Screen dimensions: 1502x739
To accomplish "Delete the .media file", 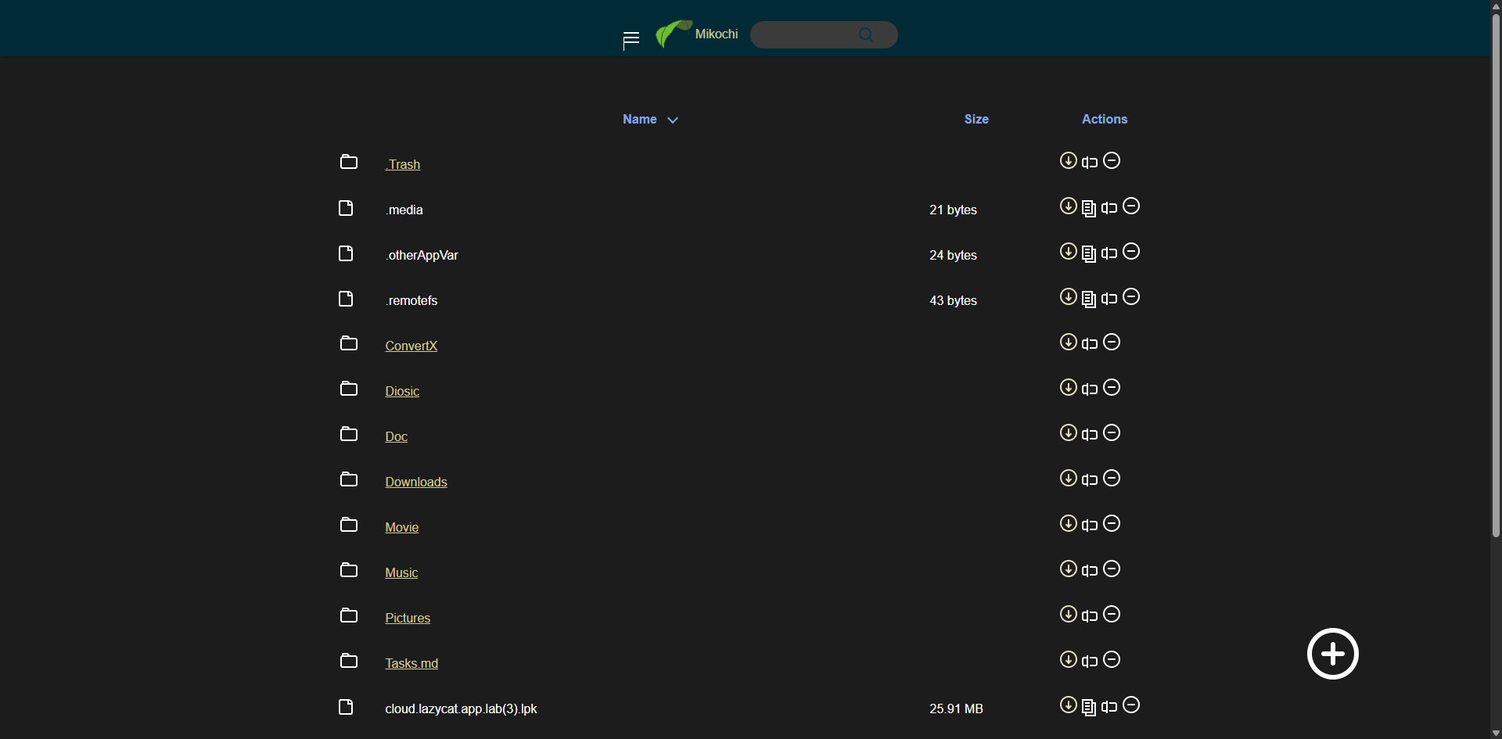I will click(x=1131, y=206).
